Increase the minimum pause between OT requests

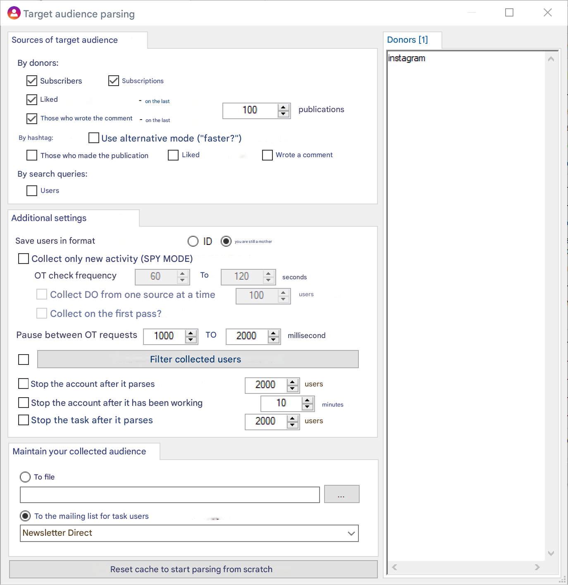point(191,333)
